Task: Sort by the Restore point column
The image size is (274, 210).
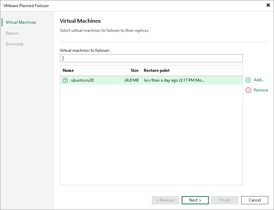Action: click(x=157, y=70)
